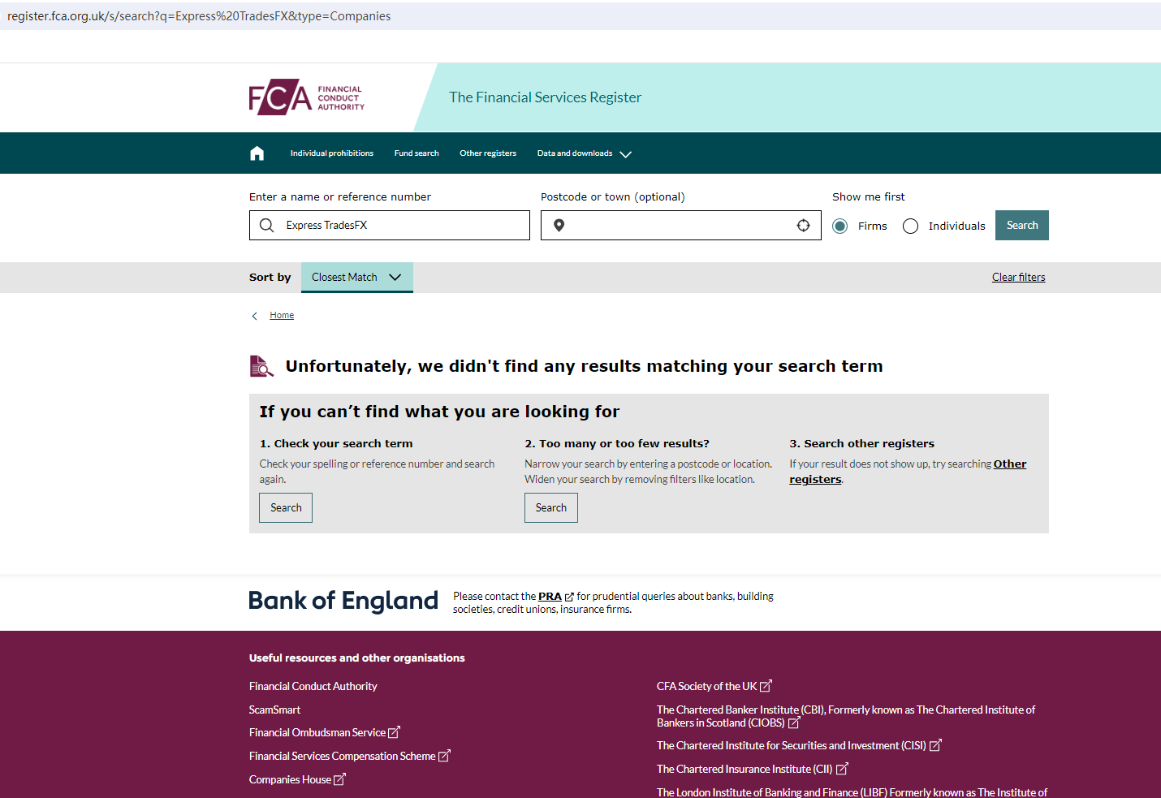This screenshot has height=798, width=1161.
Task: Select the Firms radio button
Action: pos(840,226)
